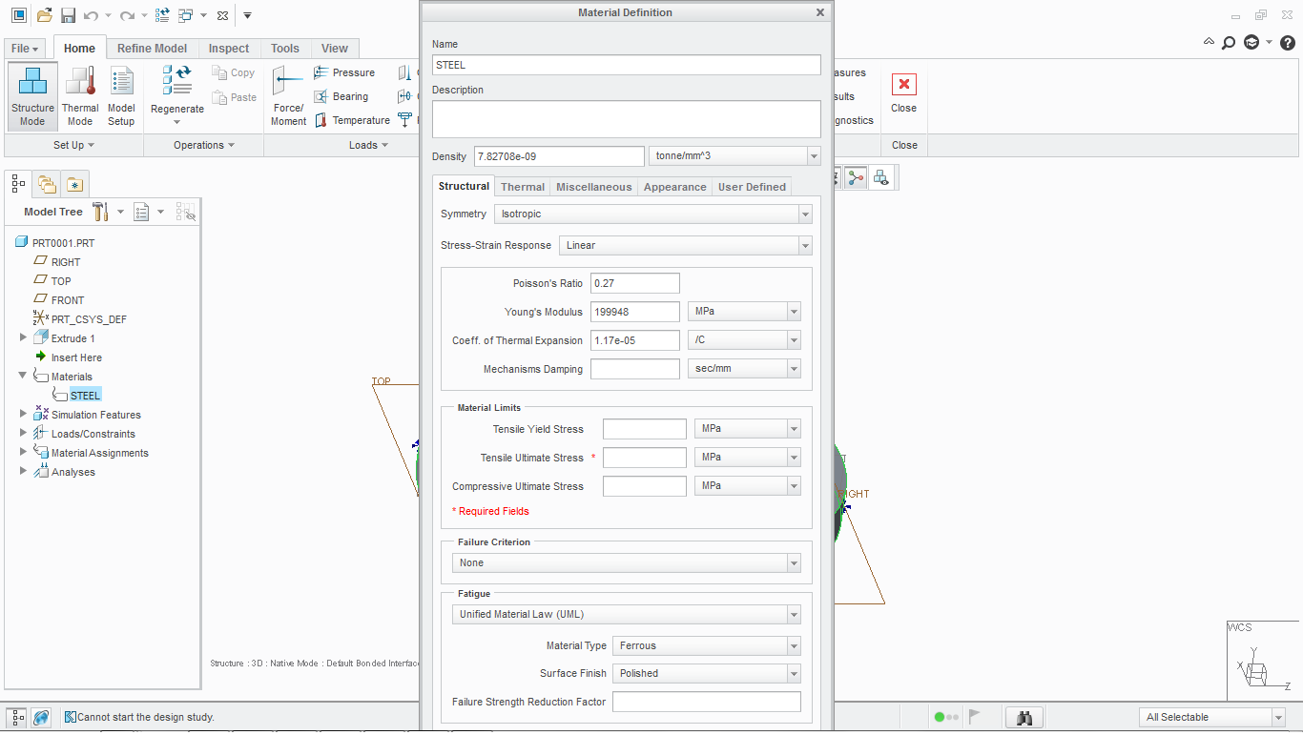The image size is (1303, 735).
Task: Add a Force/Moment load
Action: [288, 96]
